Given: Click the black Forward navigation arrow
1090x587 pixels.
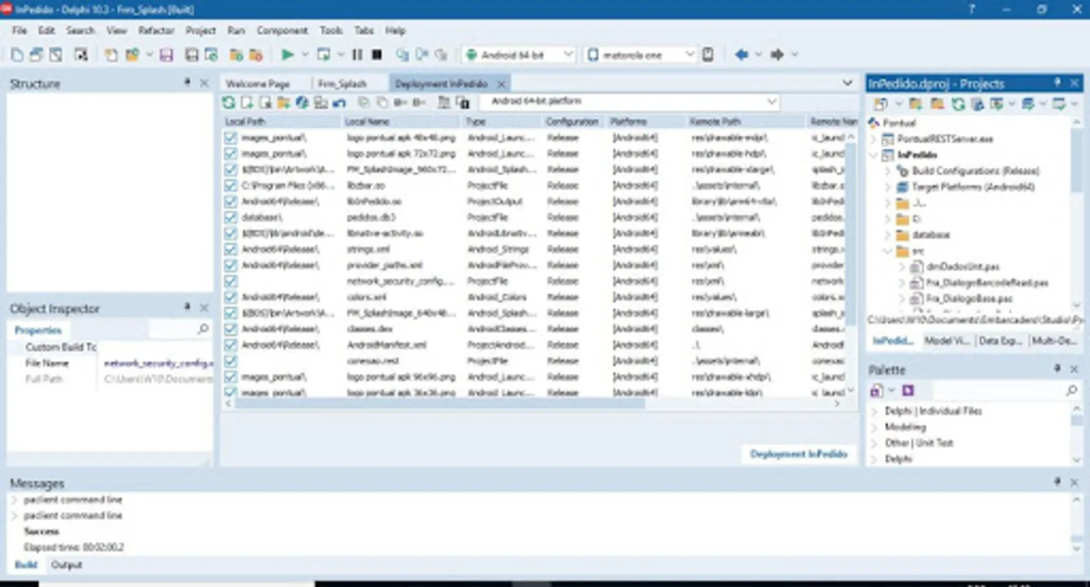Looking at the screenshot, I should tap(777, 55).
